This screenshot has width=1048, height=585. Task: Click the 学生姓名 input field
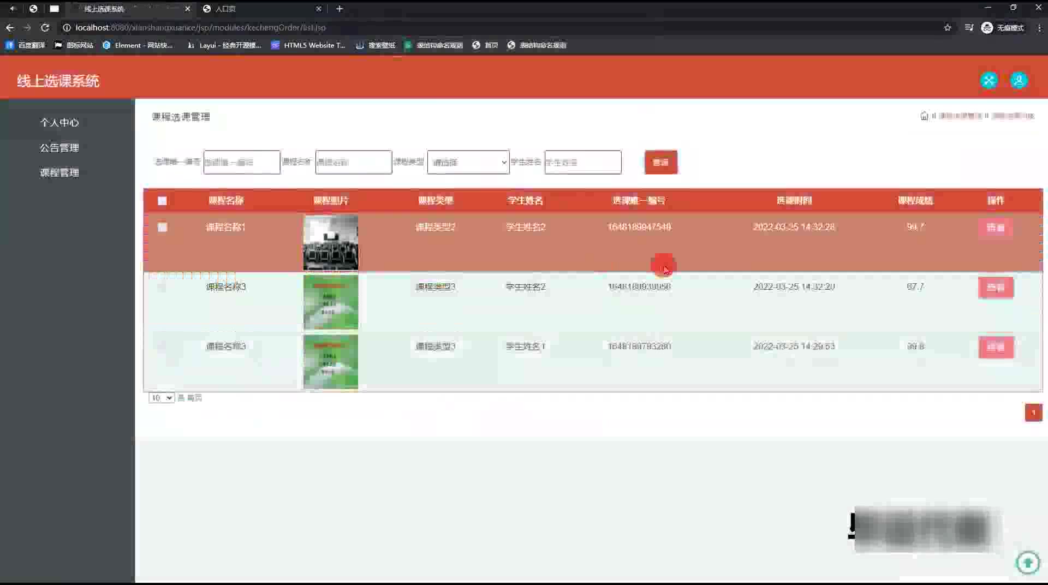click(x=582, y=162)
